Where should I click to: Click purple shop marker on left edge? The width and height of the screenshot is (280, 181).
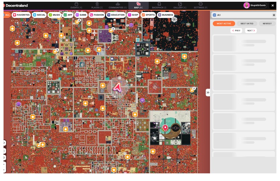click(19, 104)
